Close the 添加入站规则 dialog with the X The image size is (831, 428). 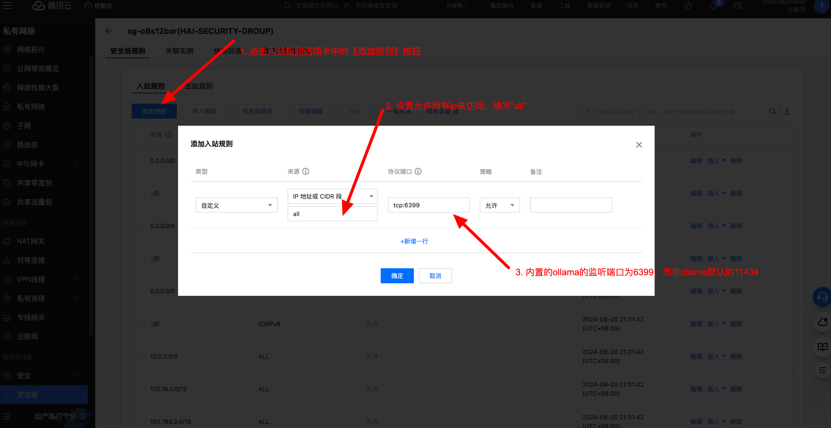pyautogui.click(x=639, y=145)
